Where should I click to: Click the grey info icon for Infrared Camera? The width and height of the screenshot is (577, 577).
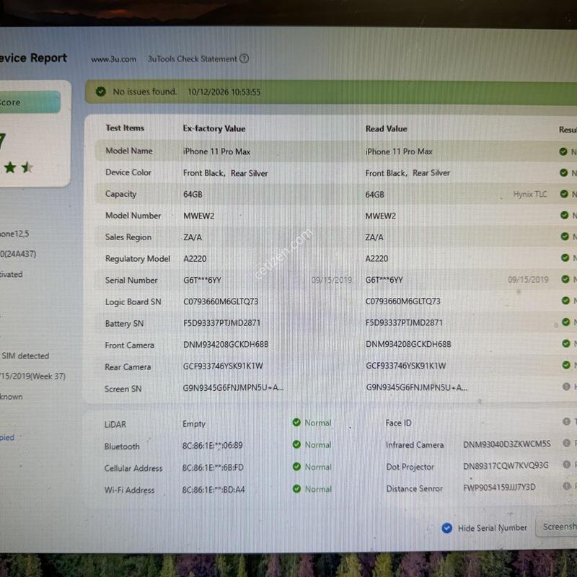566,443
